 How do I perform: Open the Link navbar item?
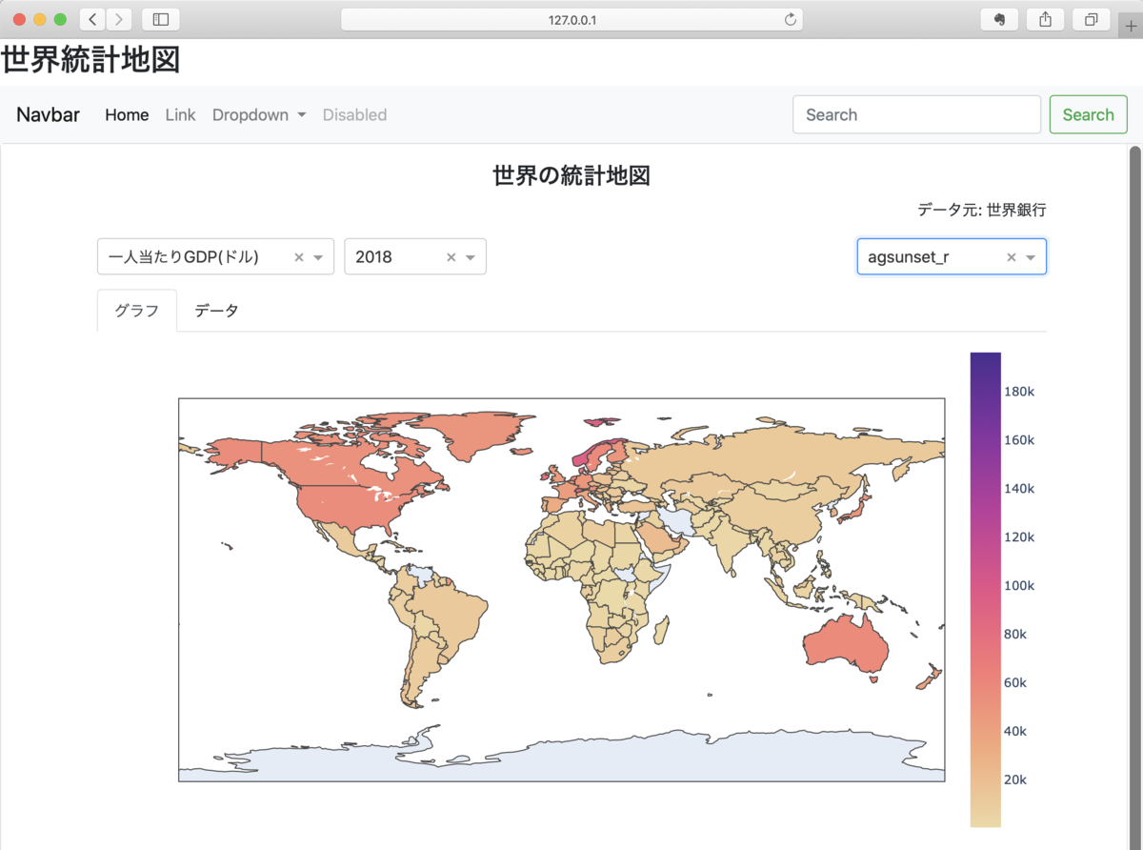point(180,114)
